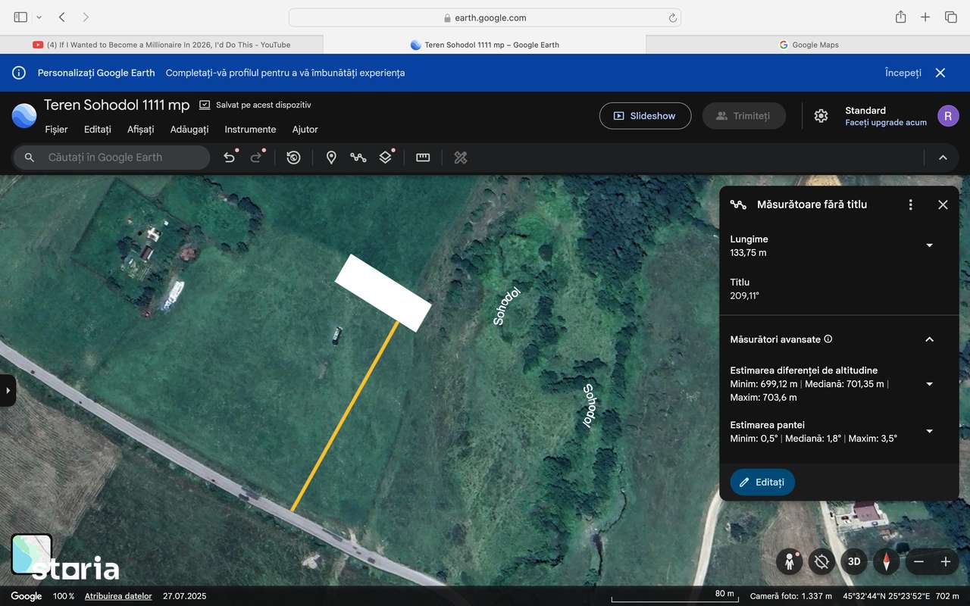Open the Fișier menu
970x606 pixels.
tap(56, 130)
